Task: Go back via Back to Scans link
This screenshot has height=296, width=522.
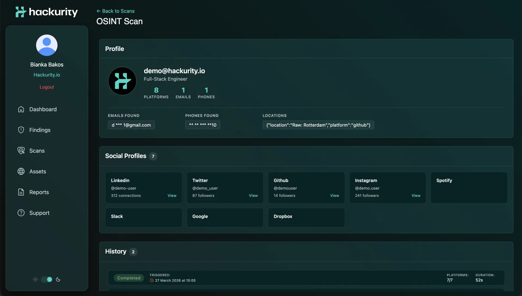Action: [116, 11]
